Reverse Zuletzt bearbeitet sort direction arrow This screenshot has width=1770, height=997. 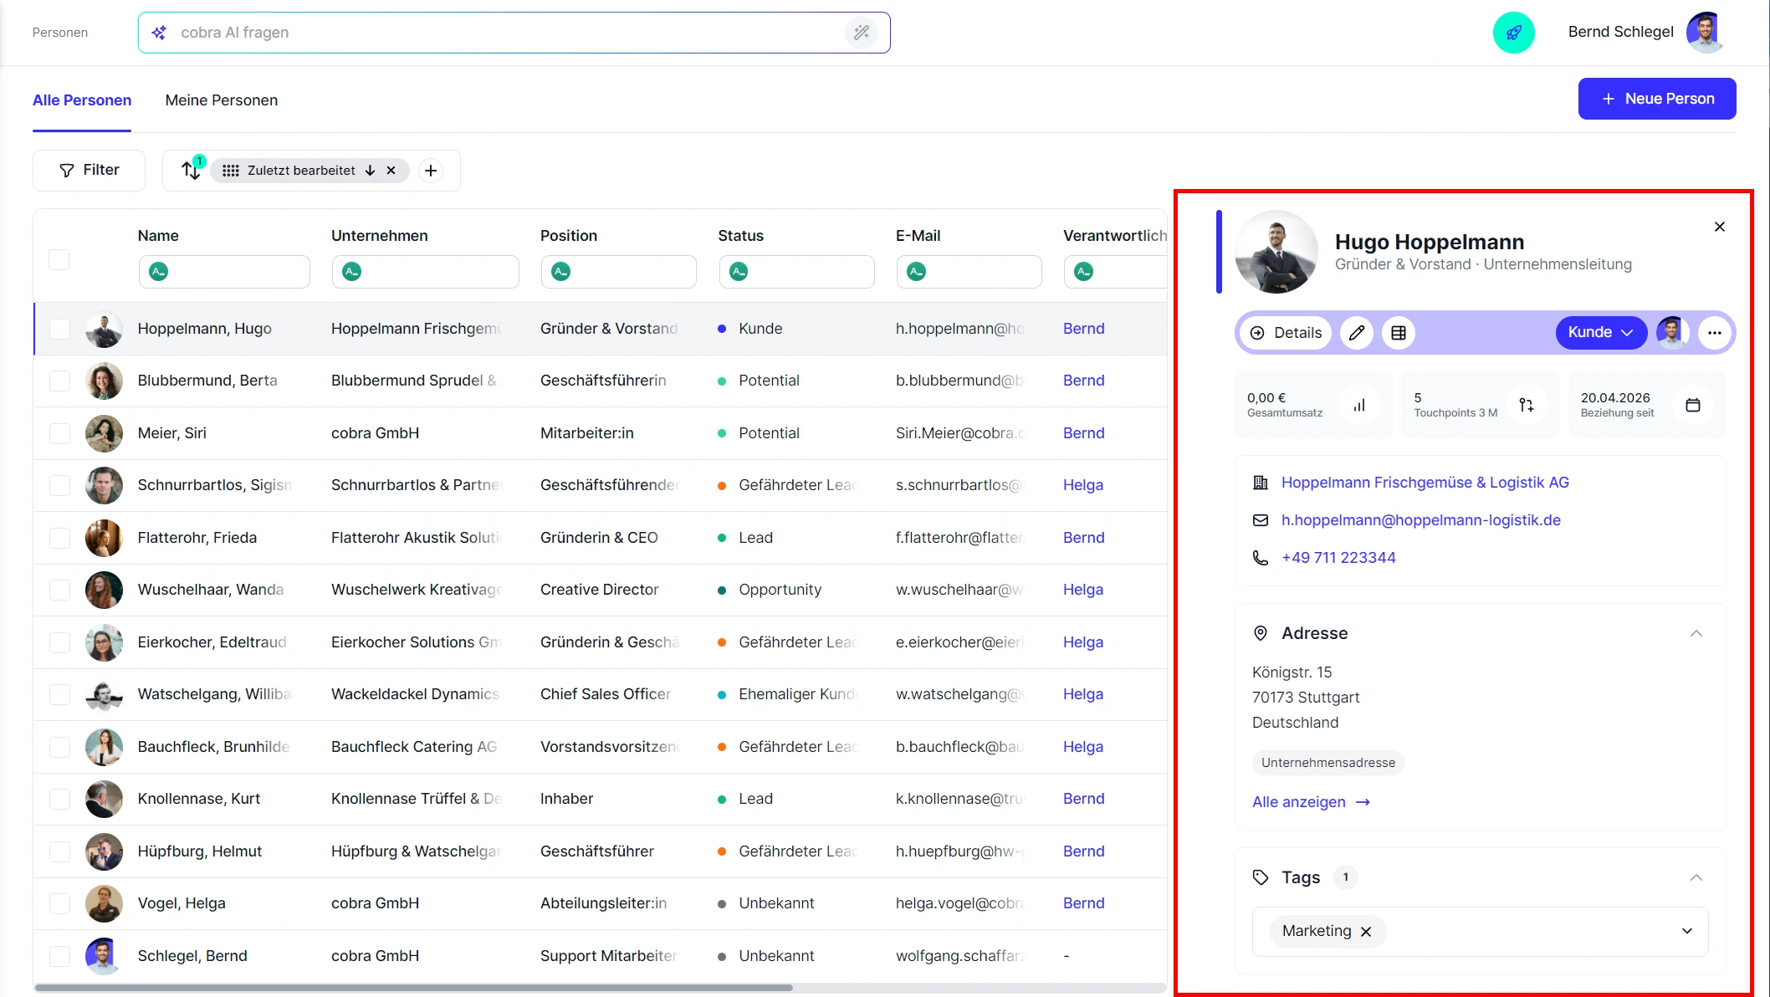(370, 171)
